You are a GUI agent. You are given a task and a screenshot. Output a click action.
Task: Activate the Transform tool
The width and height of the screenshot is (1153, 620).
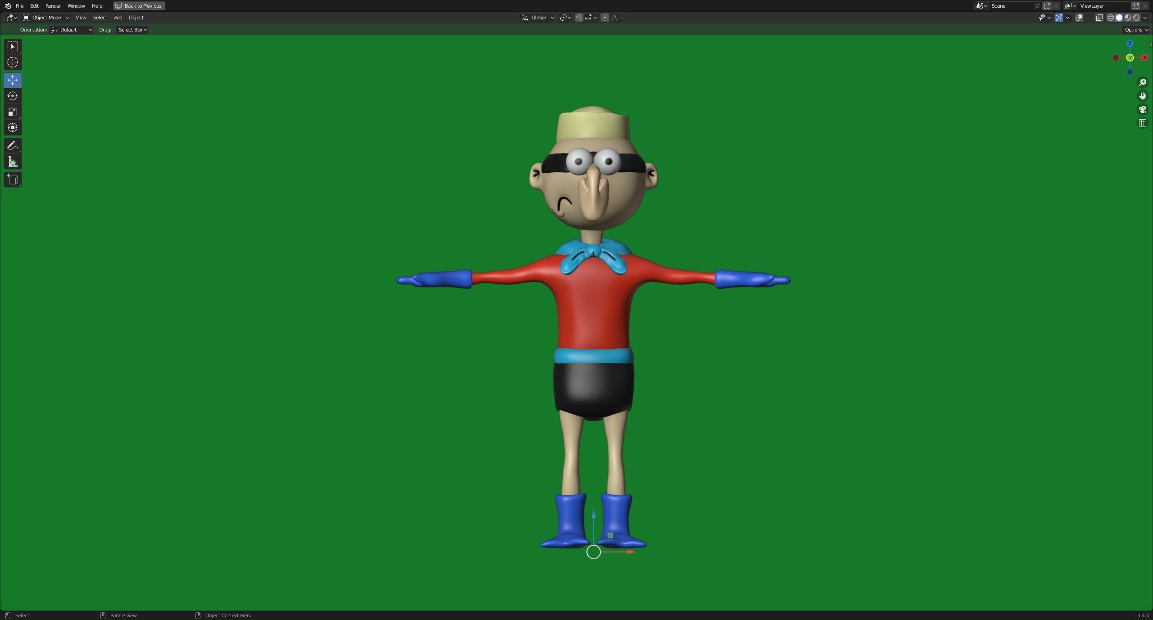click(x=13, y=127)
